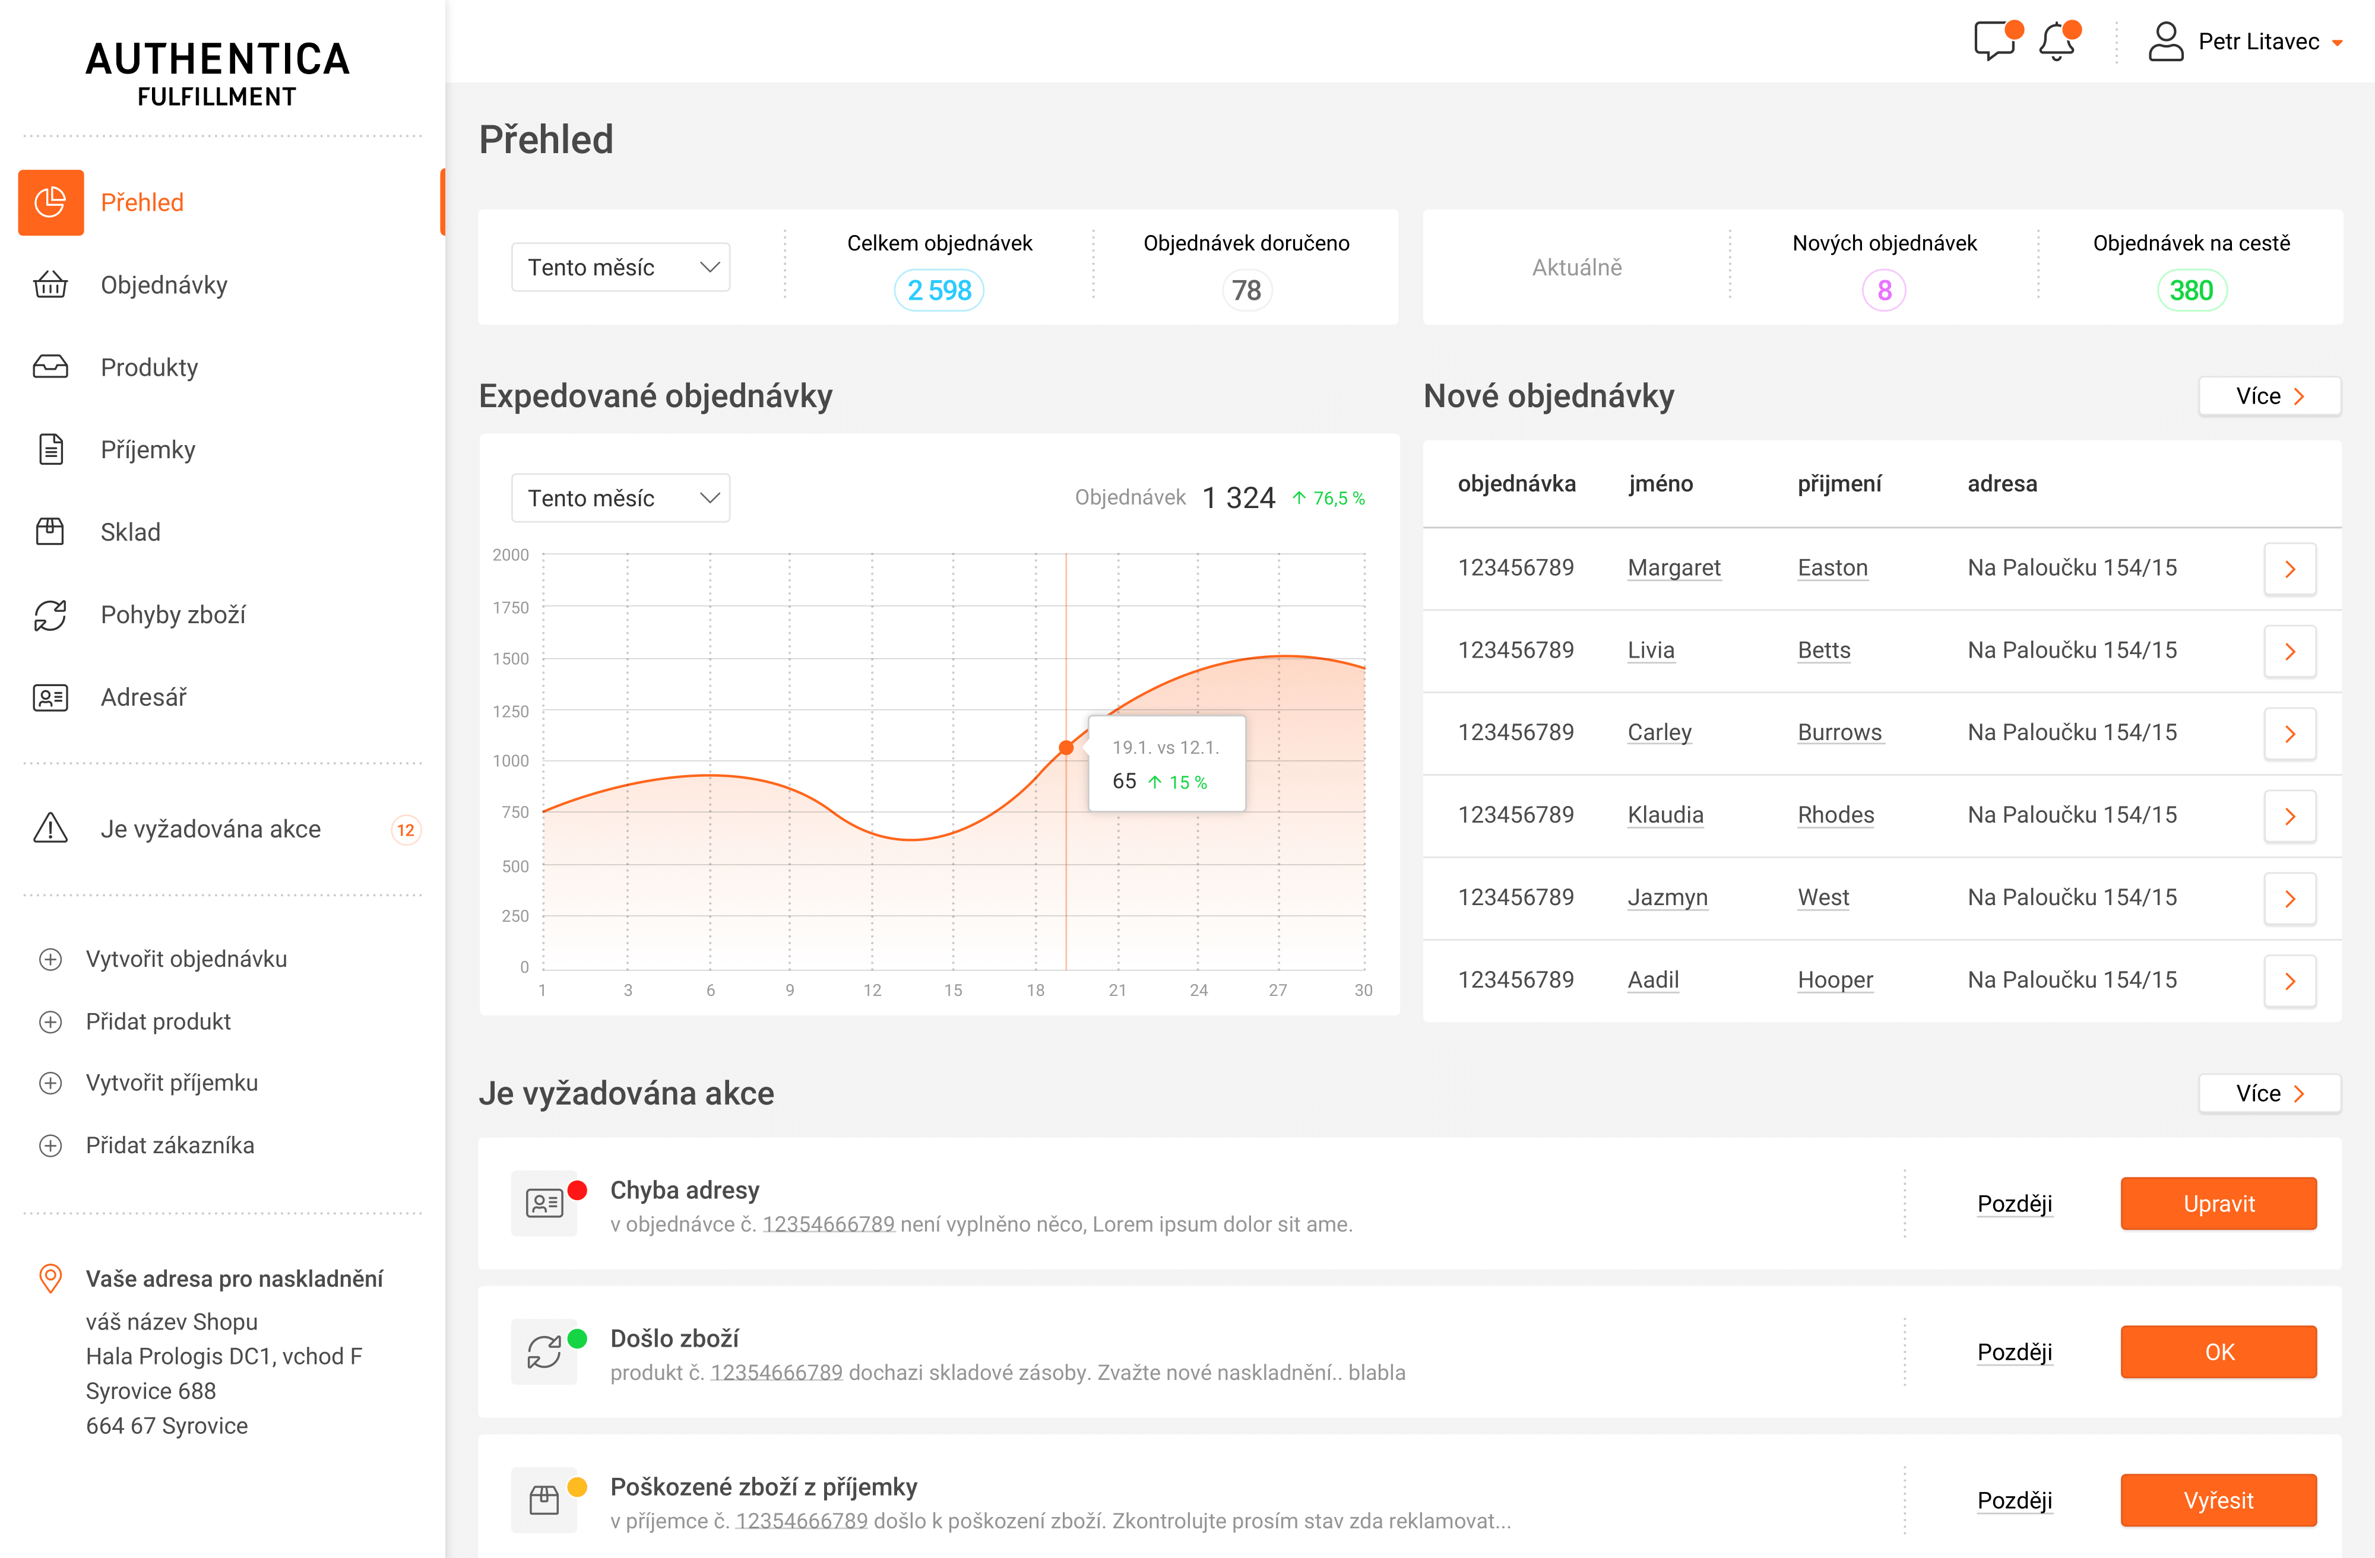Click the orange Upravit button

point(2218,1204)
